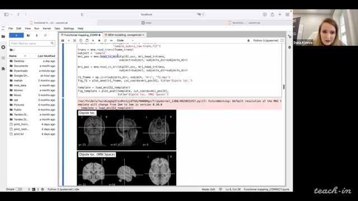Image resolution: width=358 pixels, height=201 pixels.
Task: Select the matlab folder
Action: tap(32, 80)
